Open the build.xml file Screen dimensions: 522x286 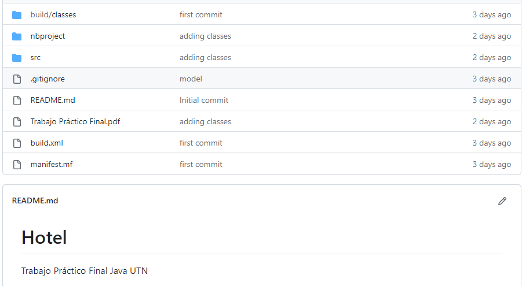47,143
